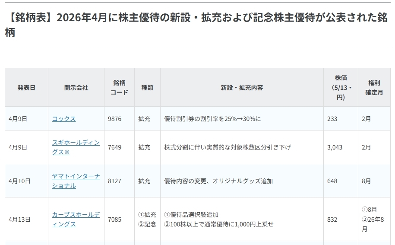Click 優待割引券の割引率を25%→30%に description
This screenshot has width=395, height=245.
point(212,119)
